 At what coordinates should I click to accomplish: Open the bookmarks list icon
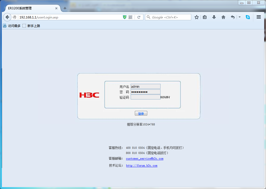click(x=205, y=17)
